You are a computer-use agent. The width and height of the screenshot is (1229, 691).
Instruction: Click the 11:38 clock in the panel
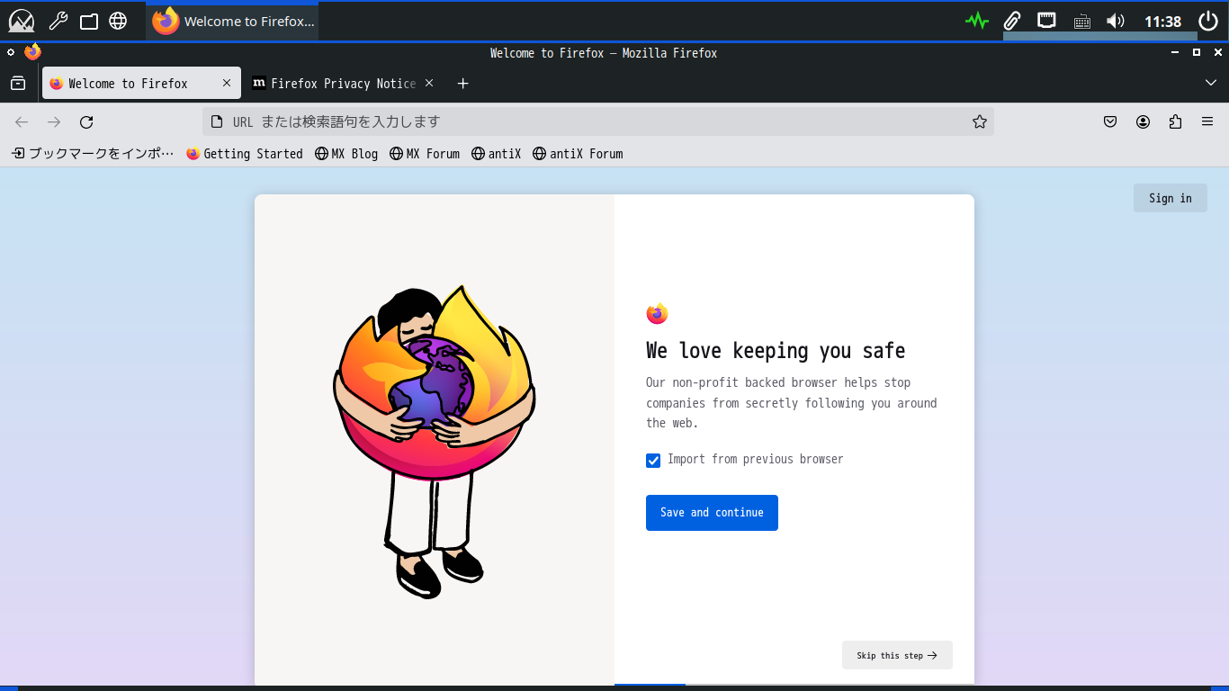pyautogui.click(x=1162, y=22)
